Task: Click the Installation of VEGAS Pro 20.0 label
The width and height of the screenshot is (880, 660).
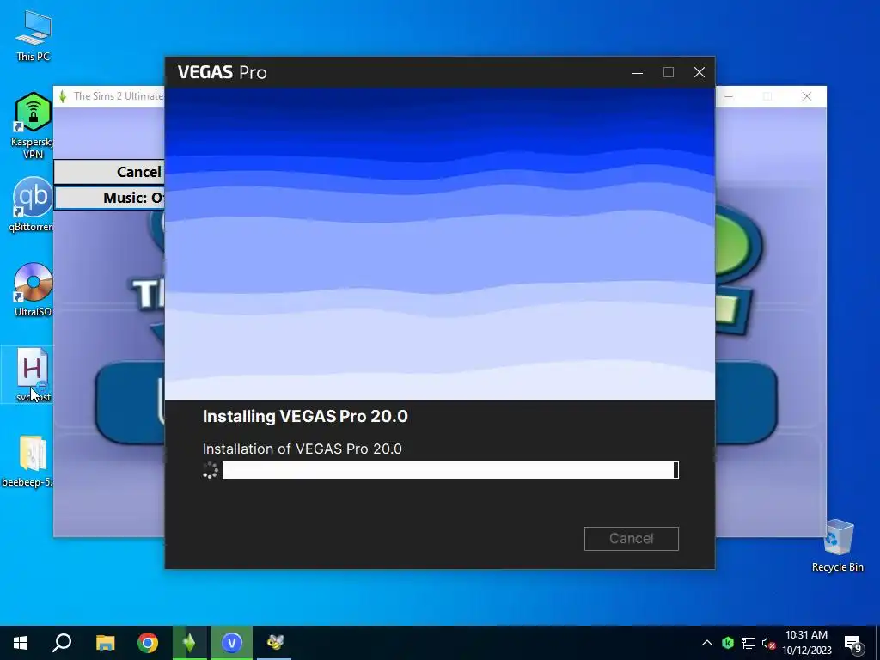Action: coord(302,449)
